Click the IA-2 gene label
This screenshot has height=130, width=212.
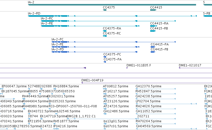pyautogui.click(x=31, y=2)
